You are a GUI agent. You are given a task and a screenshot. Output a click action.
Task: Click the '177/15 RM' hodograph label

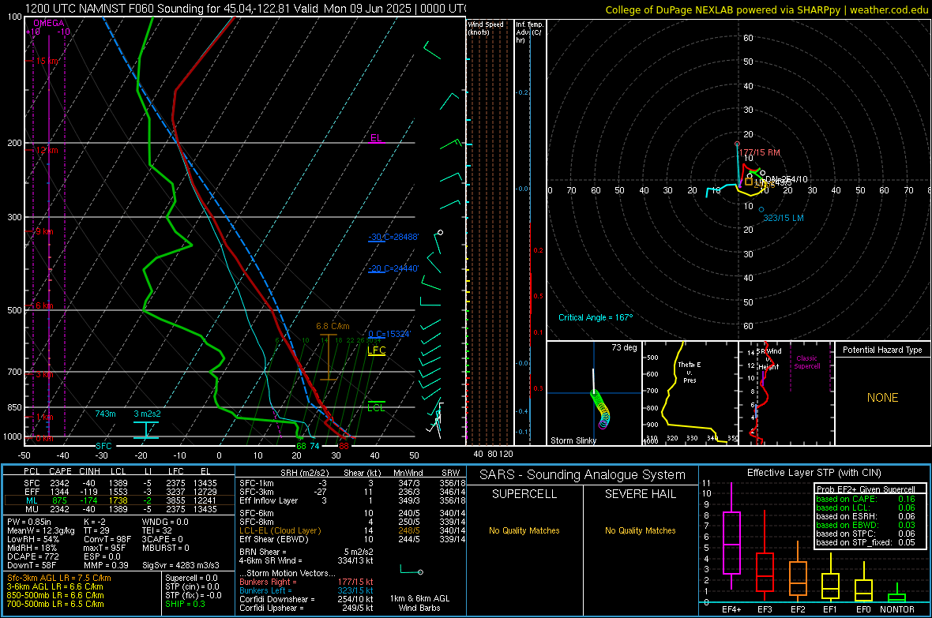coord(760,152)
